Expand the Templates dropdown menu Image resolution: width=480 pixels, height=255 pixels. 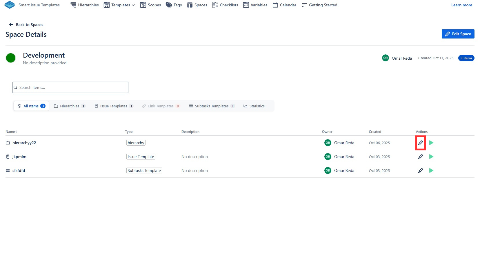coord(119,5)
